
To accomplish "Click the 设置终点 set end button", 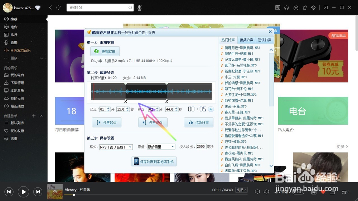I will [x=153, y=122].
